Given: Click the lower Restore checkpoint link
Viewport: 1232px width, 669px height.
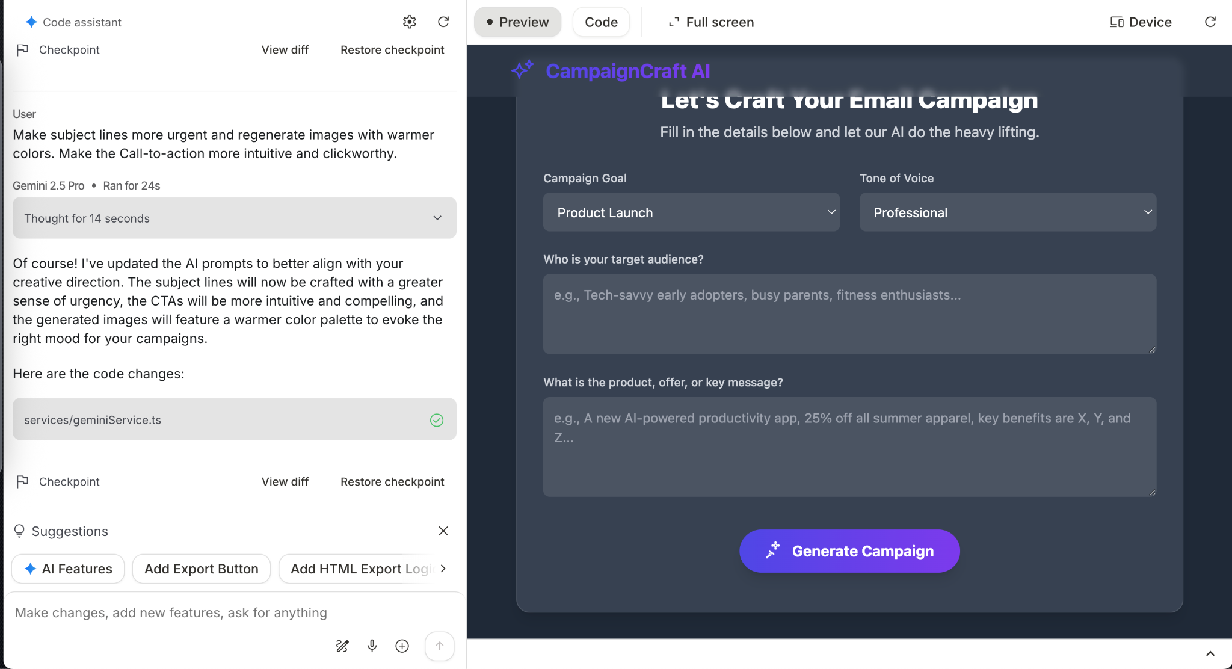Looking at the screenshot, I should click(392, 481).
